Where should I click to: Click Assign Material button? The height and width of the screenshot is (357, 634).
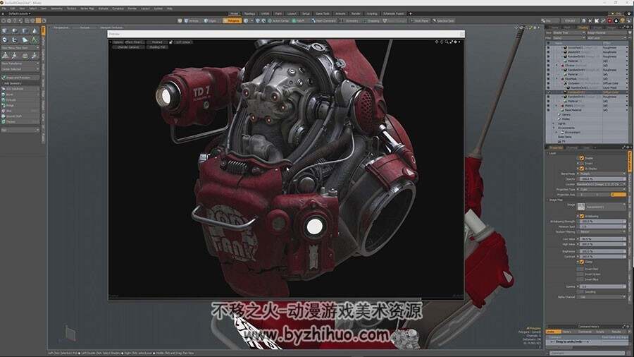[607, 32]
